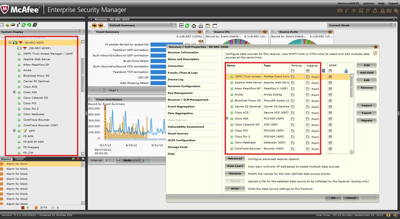Open Vulnerability Assessment in properties menu
This screenshot has width=400, height=219.
click(186, 127)
